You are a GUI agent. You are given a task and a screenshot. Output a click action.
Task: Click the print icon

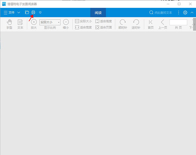(33, 12)
